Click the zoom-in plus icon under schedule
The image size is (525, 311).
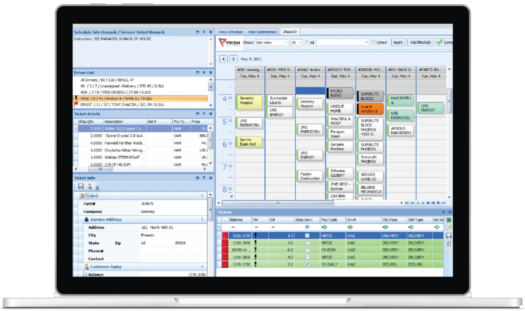click(x=438, y=203)
